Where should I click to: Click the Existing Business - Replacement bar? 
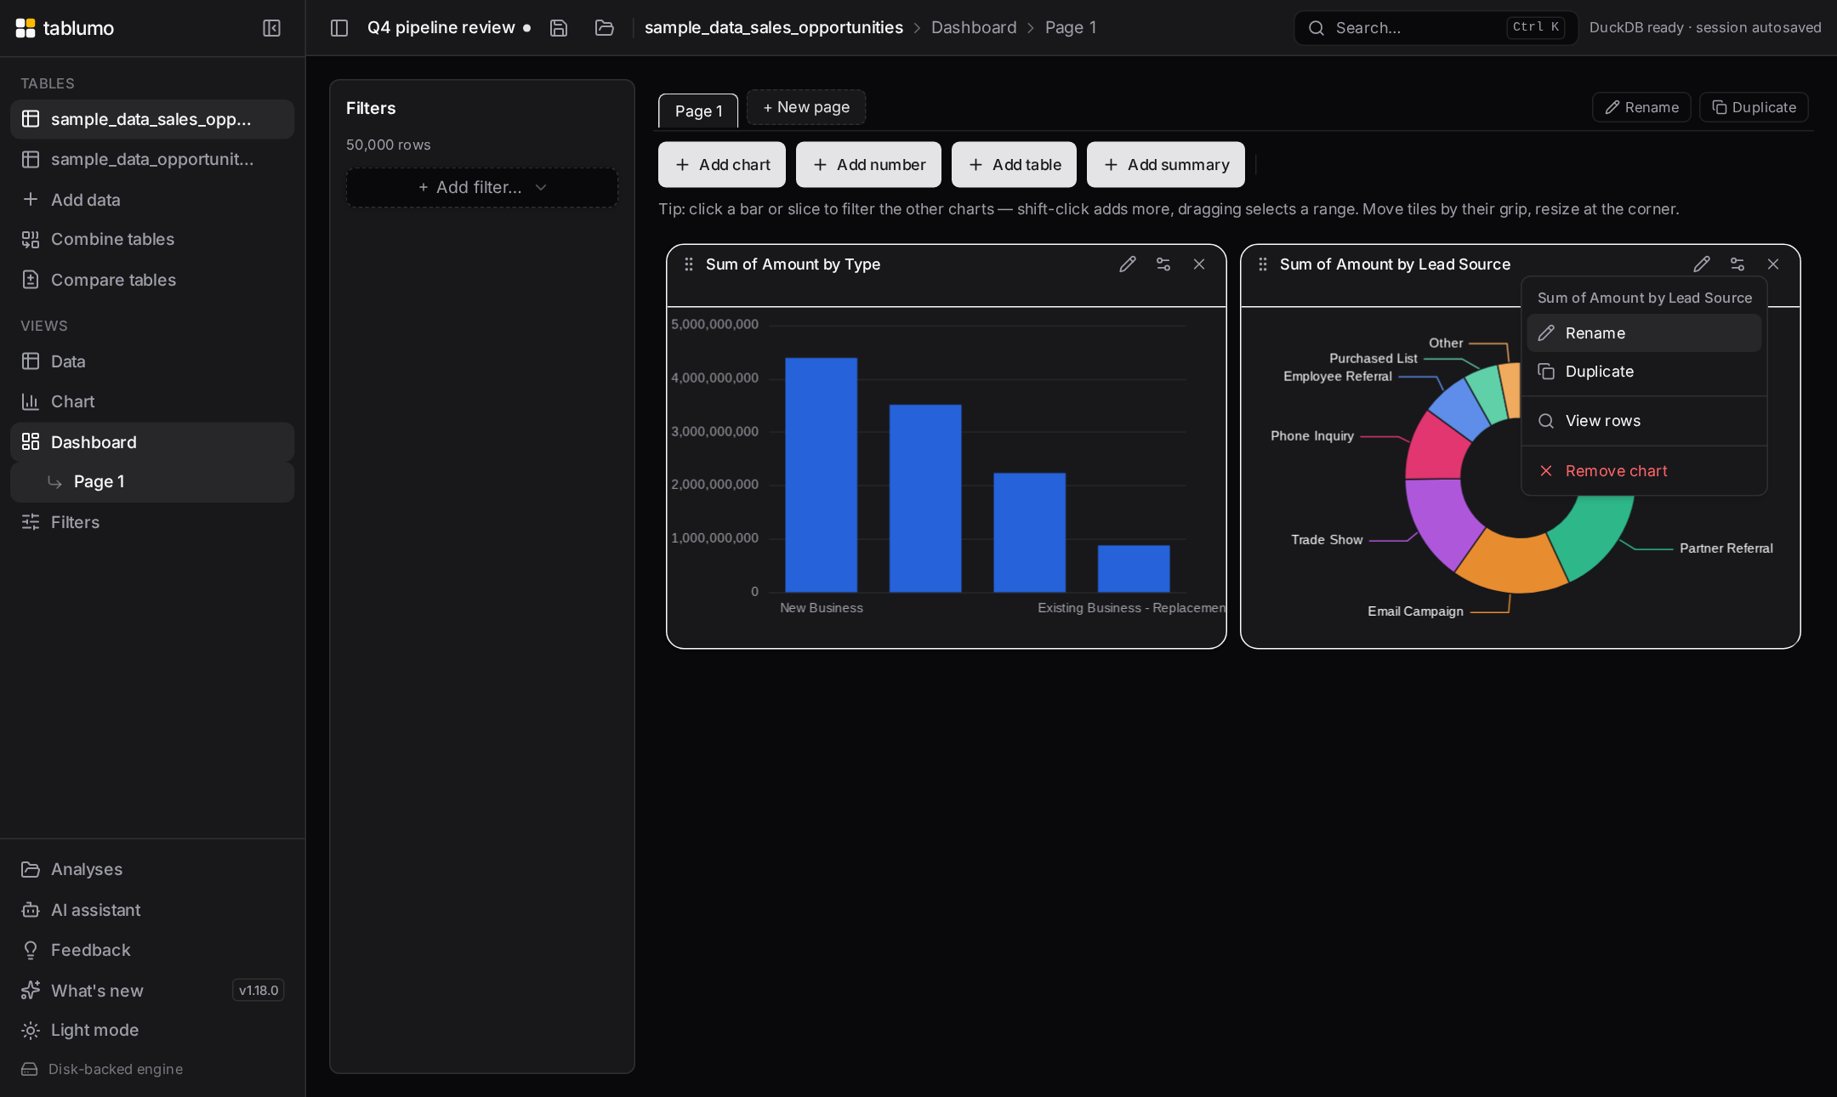pos(1134,569)
